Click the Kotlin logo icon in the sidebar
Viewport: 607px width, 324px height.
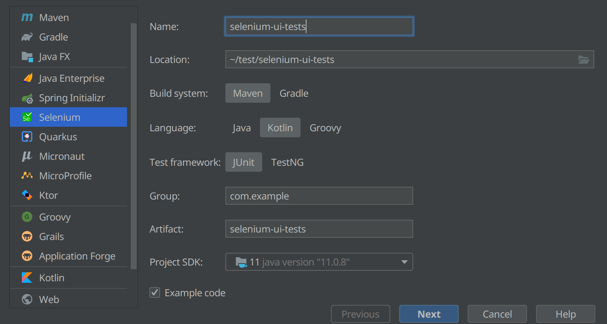click(27, 277)
